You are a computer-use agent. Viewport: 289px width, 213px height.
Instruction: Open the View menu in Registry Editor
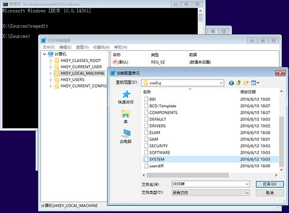click(x=82, y=47)
